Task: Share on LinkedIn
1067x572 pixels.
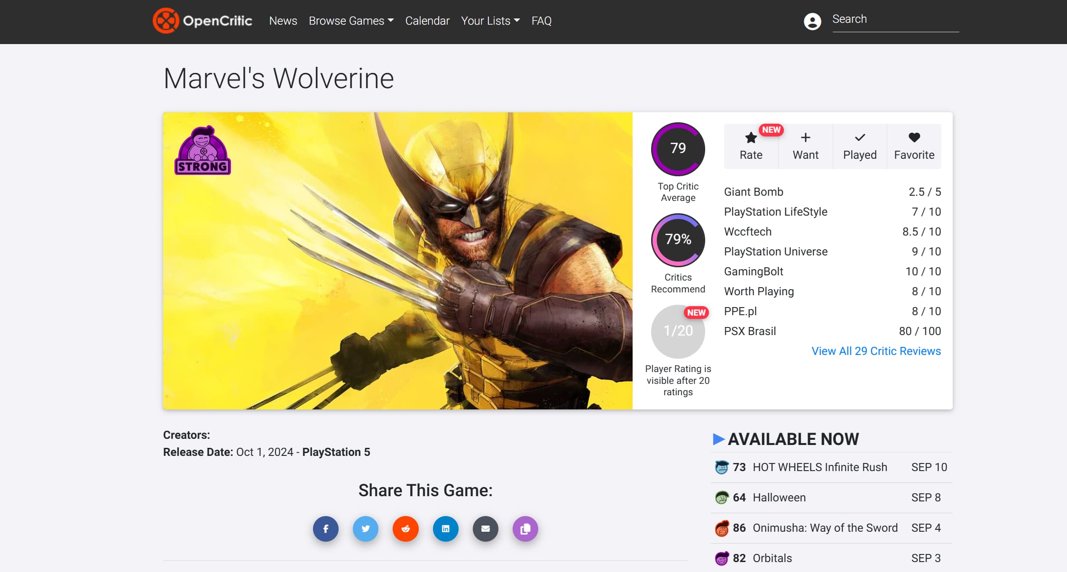Action: (446, 529)
